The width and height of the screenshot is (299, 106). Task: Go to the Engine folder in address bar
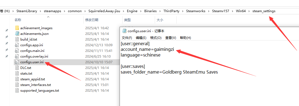(132, 11)
